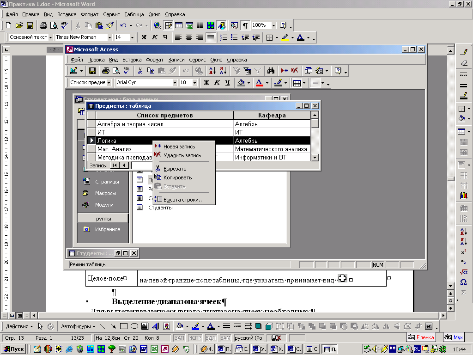Click the Access Copy icon
Viewport: 473px width, 355px height.
pos(151,71)
